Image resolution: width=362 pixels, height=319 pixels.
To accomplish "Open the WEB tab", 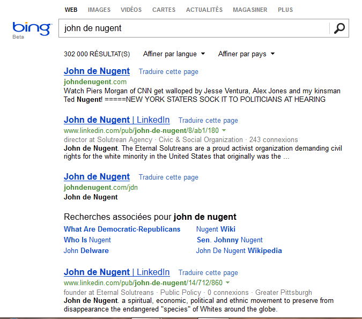I will (x=71, y=10).
